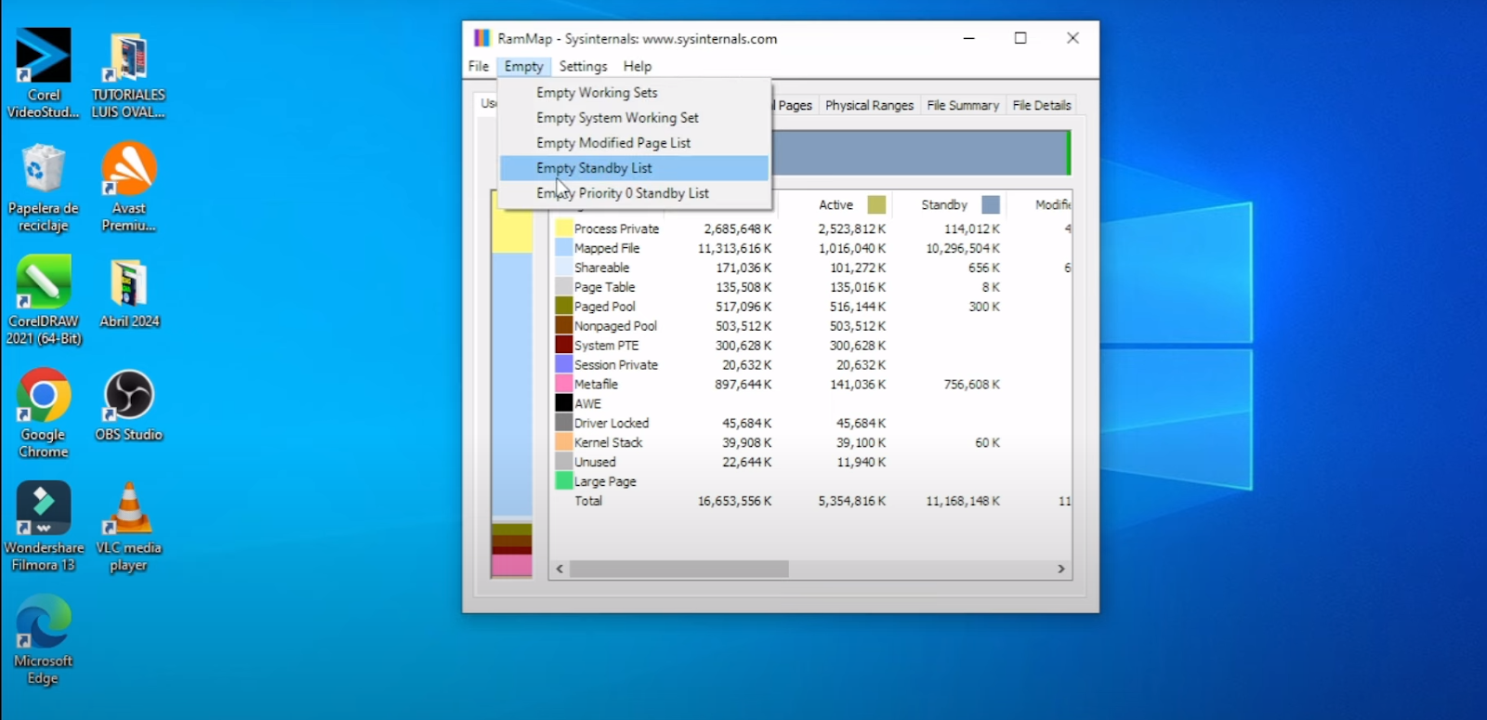Close the RamMap window
The width and height of the screenshot is (1487, 720).
pyautogui.click(x=1072, y=38)
